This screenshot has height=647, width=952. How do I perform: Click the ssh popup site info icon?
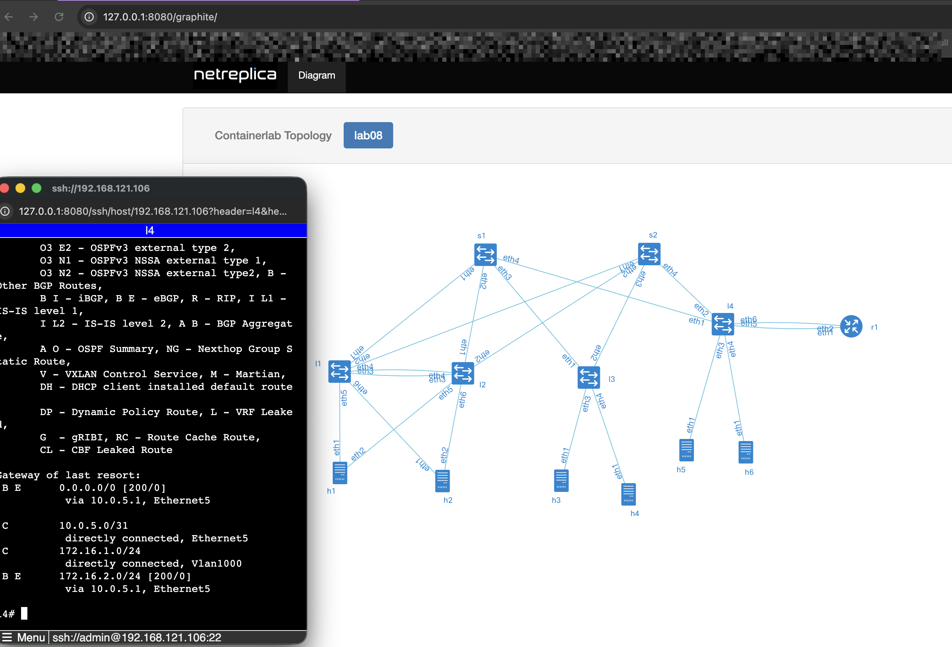pos(5,211)
